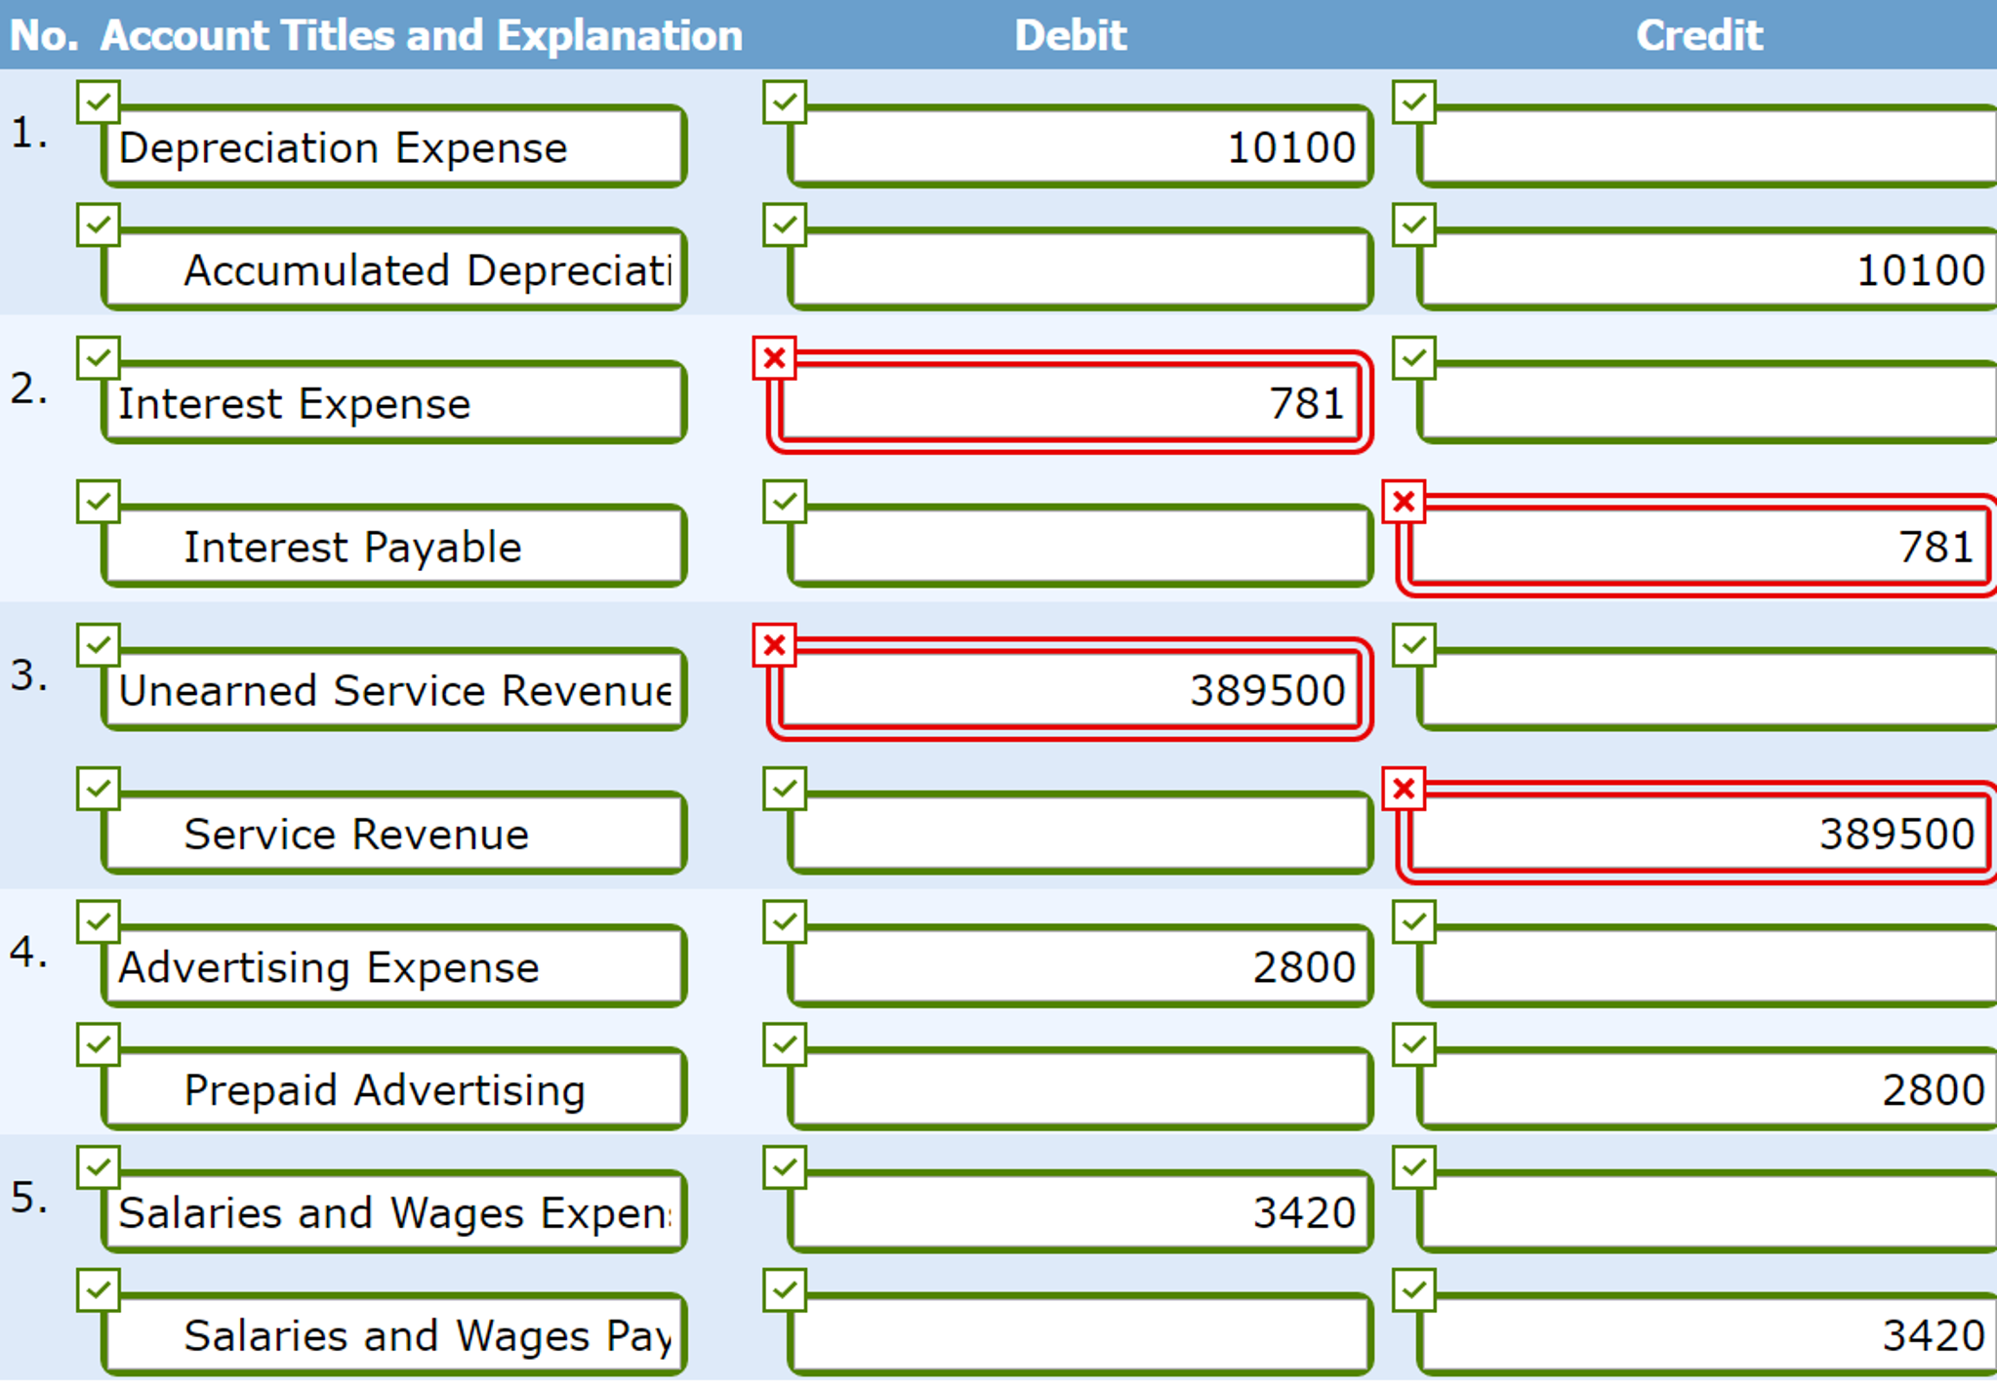Click the Account Titles and Explanation header
The image size is (1997, 1387).
pos(422,36)
